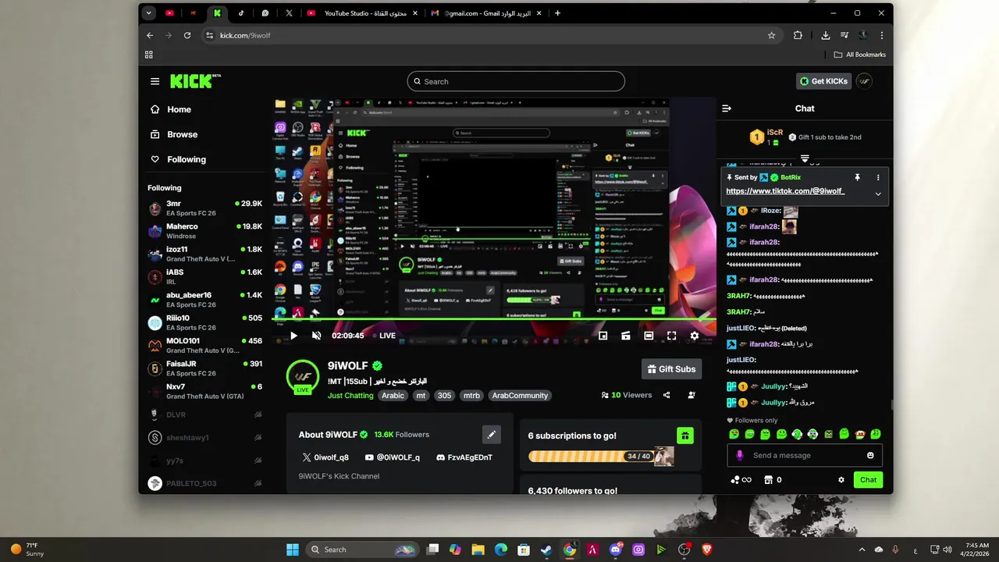The image size is (999, 562).
Task: Open user profile avatar menu
Action: [864, 81]
